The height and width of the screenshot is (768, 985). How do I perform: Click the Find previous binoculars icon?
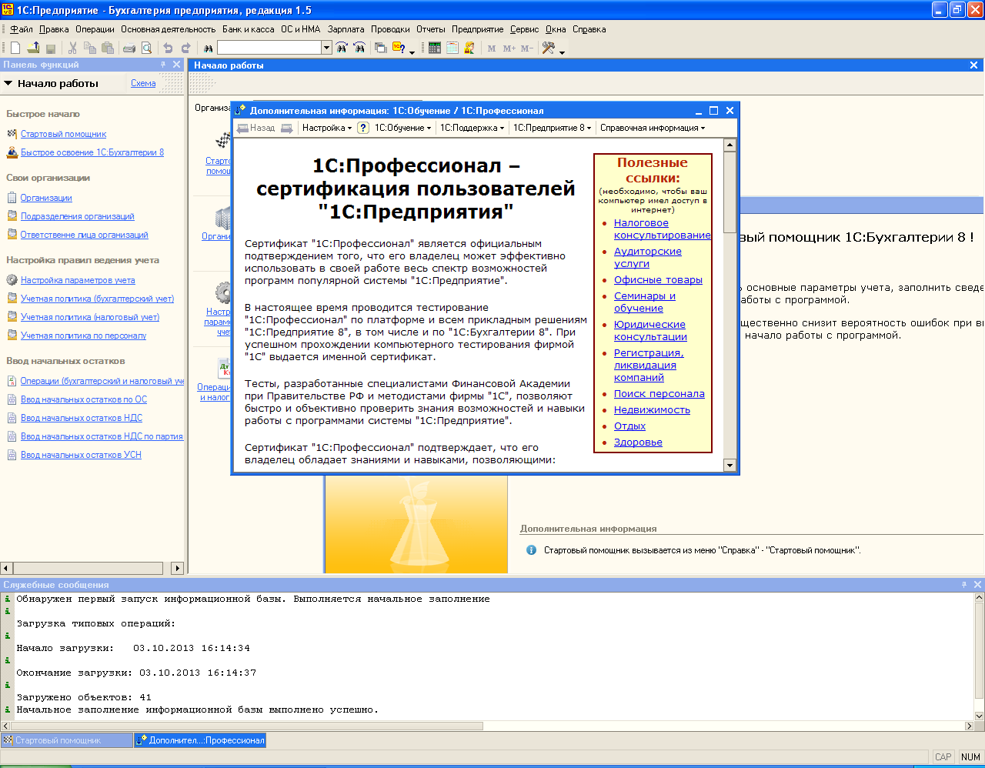point(359,48)
